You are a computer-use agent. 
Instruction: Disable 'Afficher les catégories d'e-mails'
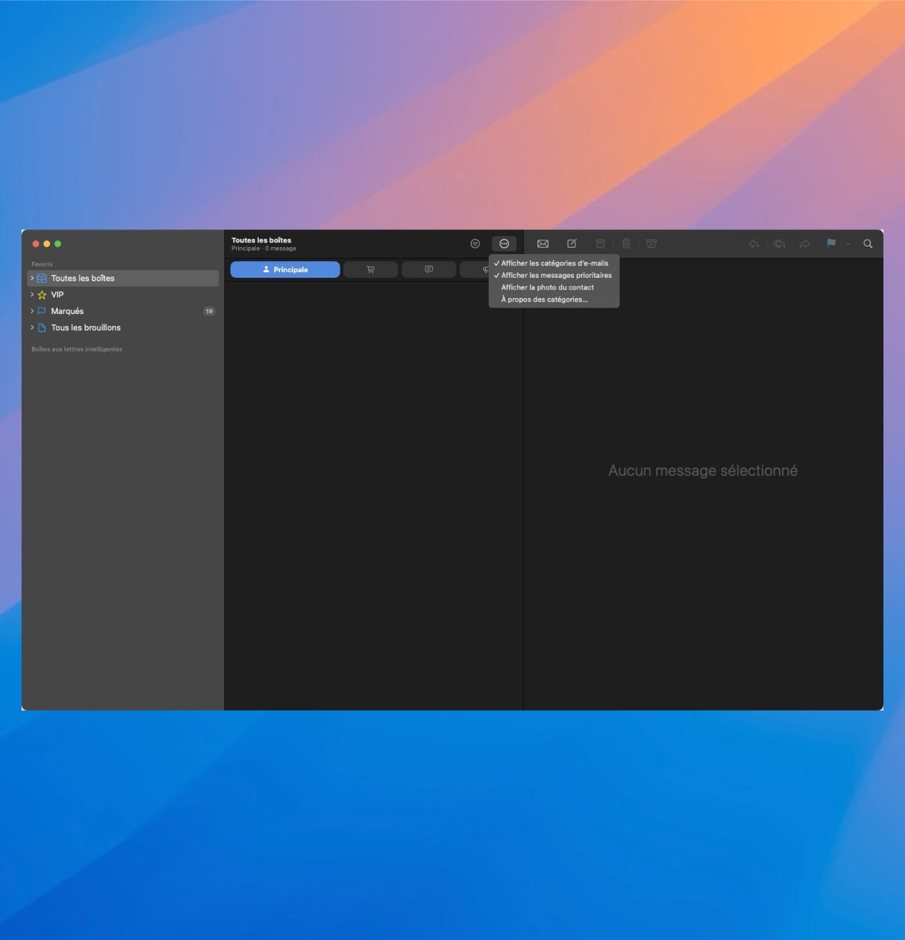pos(554,263)
